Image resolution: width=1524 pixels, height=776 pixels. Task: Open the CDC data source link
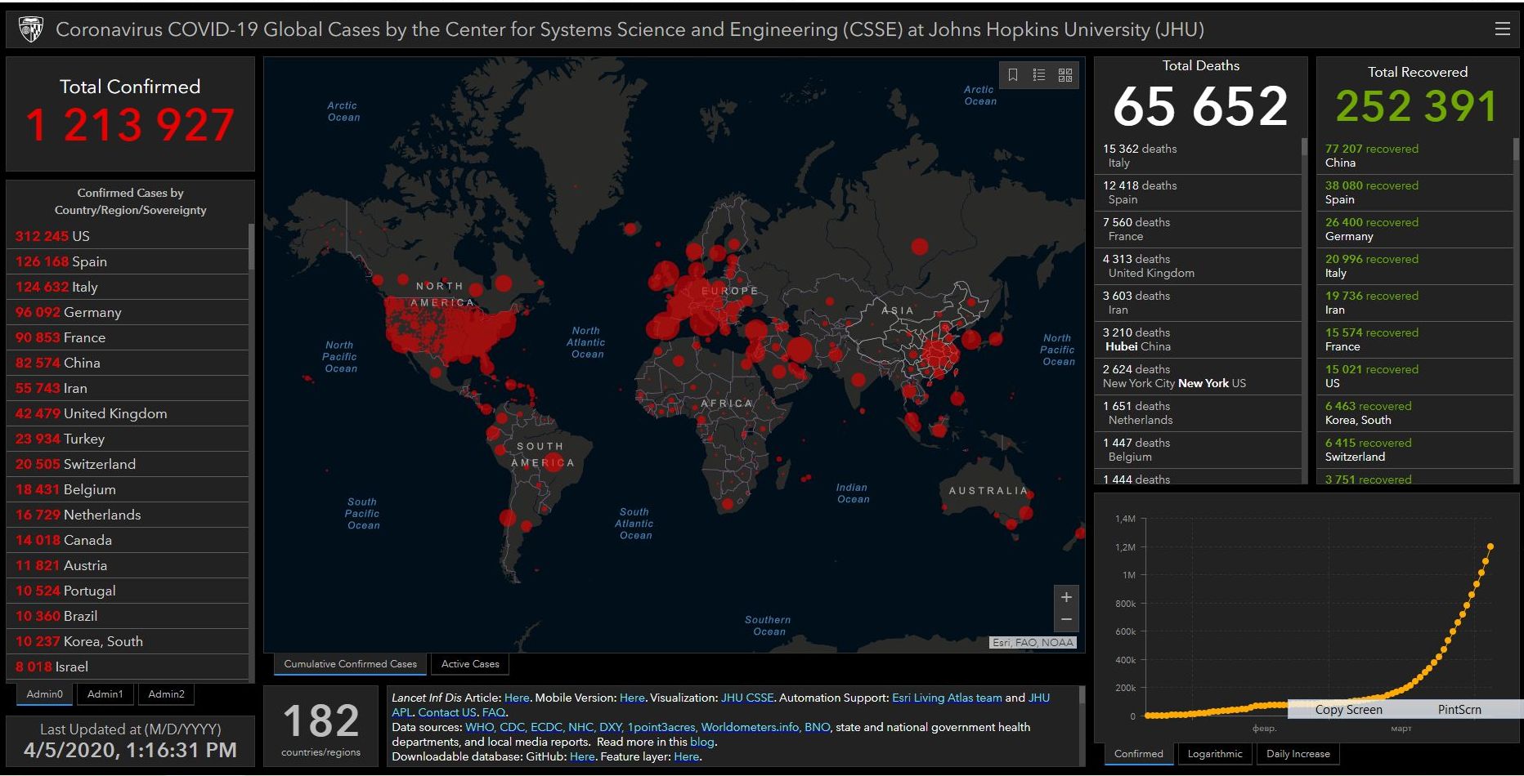[513, 727]
